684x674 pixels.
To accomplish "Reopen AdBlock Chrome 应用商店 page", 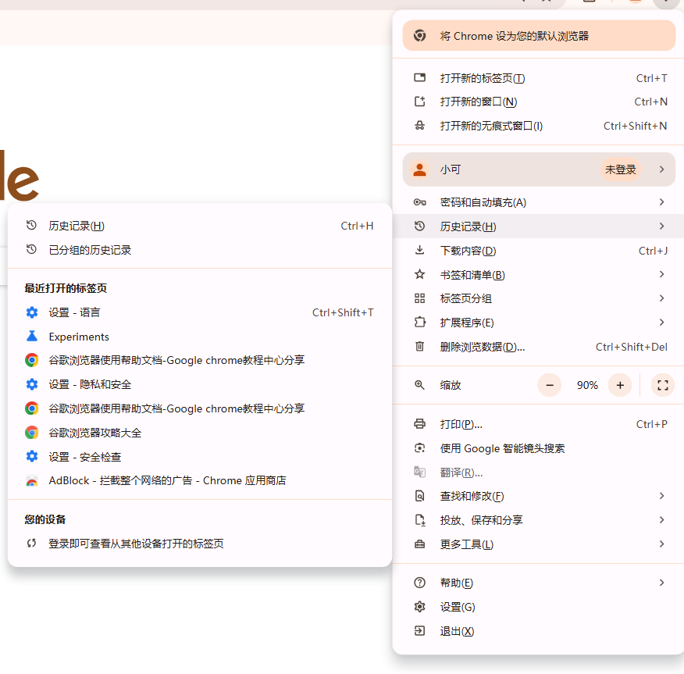I will pyautogui.click(x=200, y=480).
